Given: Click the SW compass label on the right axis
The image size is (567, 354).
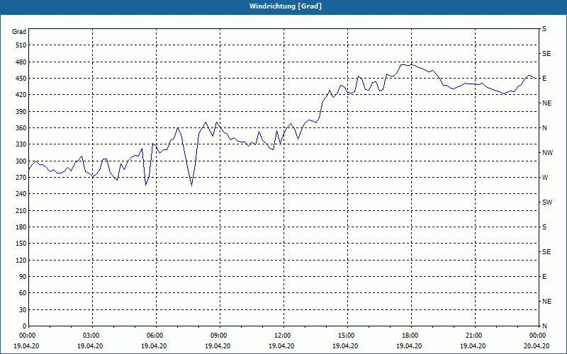Looking at the screenshot, I should tap(547, 202).
